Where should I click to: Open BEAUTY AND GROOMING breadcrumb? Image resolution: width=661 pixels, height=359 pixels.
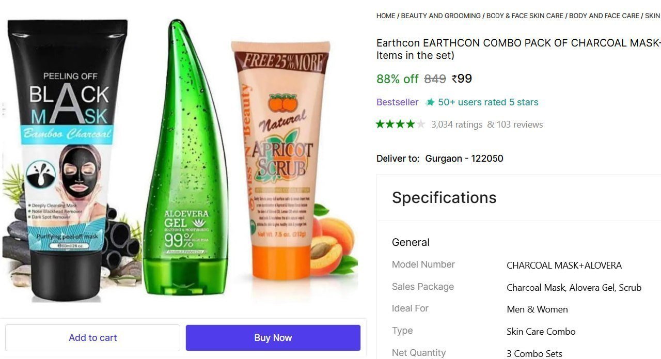tap(440, 16)
